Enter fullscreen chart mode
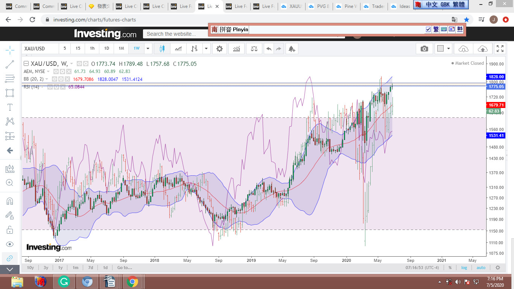The height and width of the screenshot is (289, 514). pos(500,49)
